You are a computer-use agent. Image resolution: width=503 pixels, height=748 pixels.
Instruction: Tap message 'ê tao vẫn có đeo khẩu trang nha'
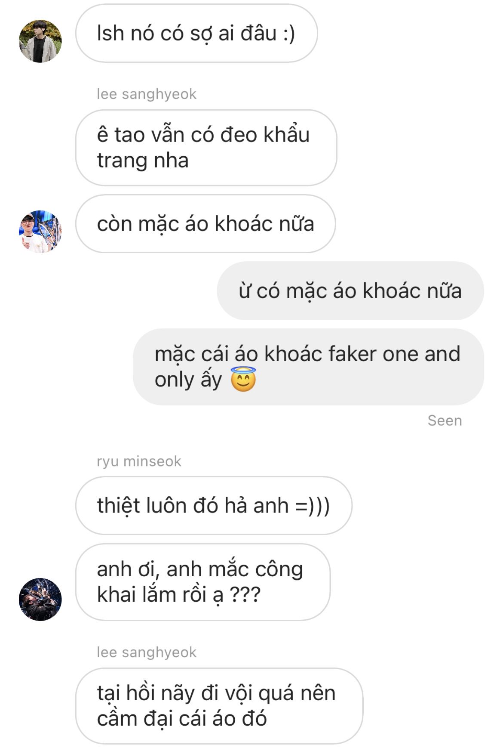[206, 148]
